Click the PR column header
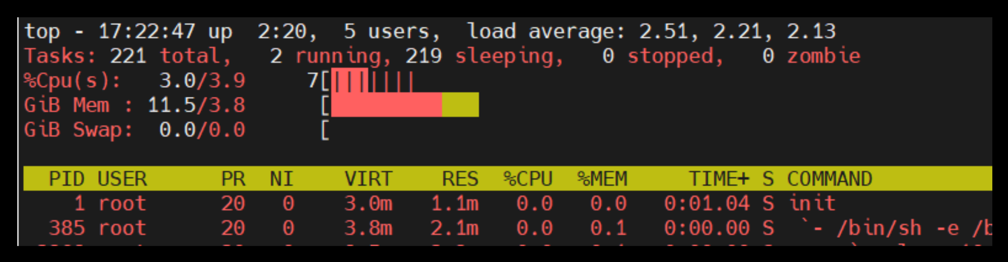The width and height of the screenshot is (1008, 262). (233, 179)
